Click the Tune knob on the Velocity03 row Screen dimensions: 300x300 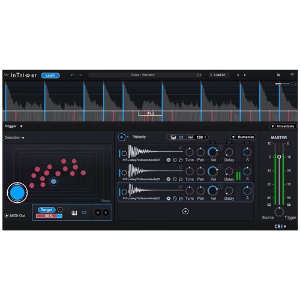pos(190,172)
